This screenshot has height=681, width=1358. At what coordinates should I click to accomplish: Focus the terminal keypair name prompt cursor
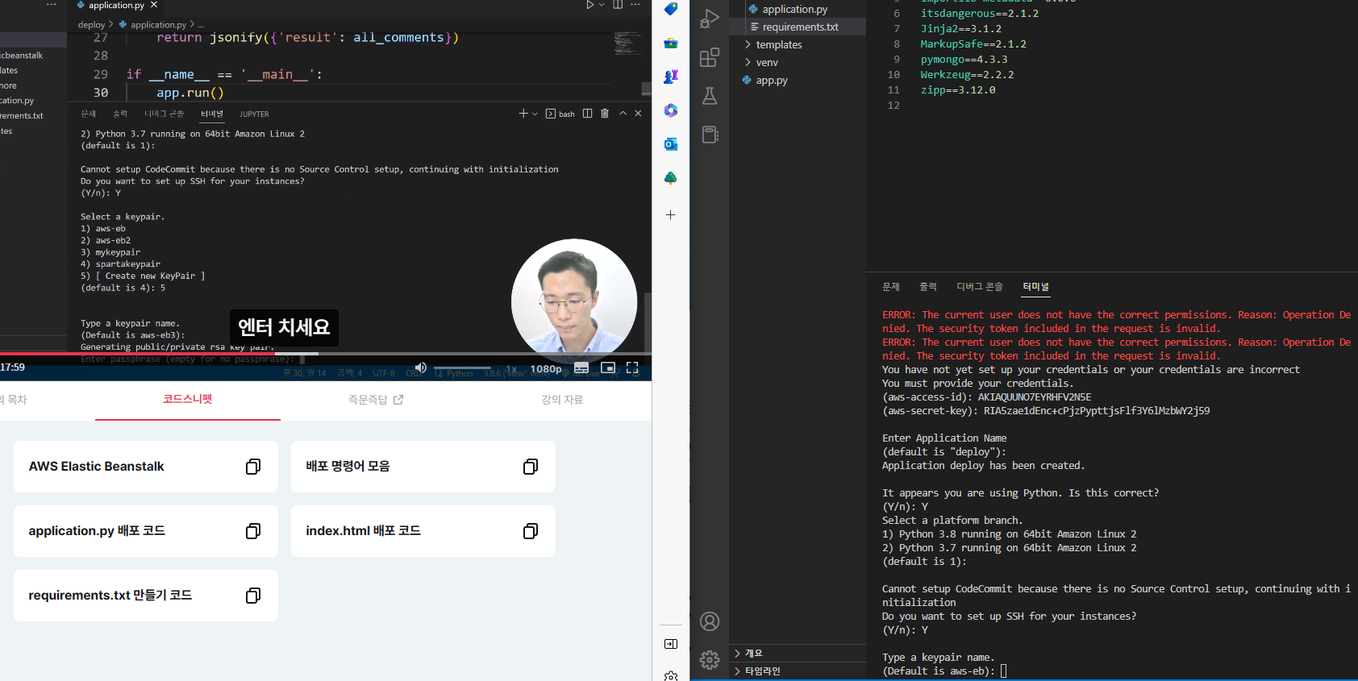coord(1004,671)
